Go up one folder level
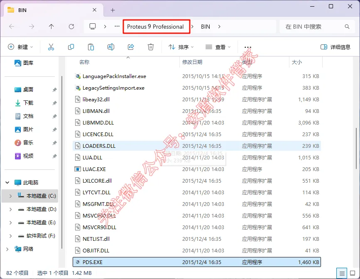The image size is (360, 279). tap(51, 27)
